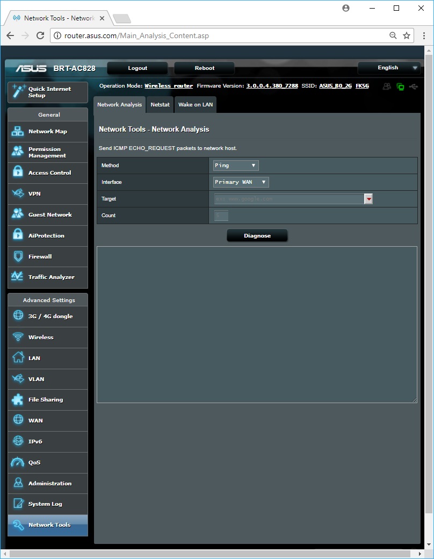Click the Reboot button
The image size is (434, 559).
click(204, 68)
